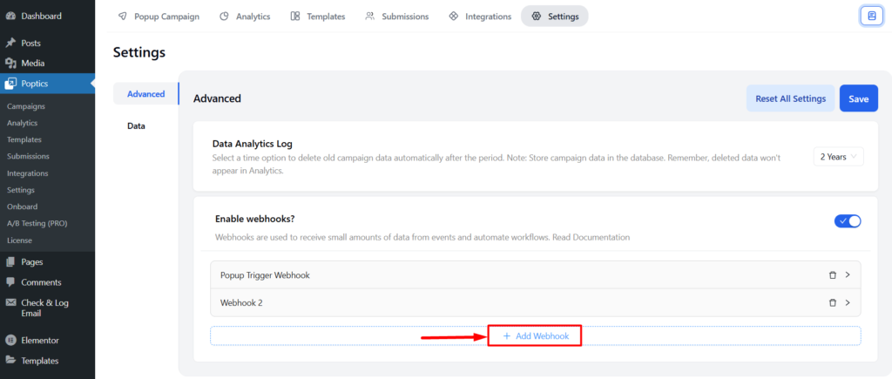Click the Dashboard gauge icon in sidebar

pyautogui.click(x=10, y=16)
